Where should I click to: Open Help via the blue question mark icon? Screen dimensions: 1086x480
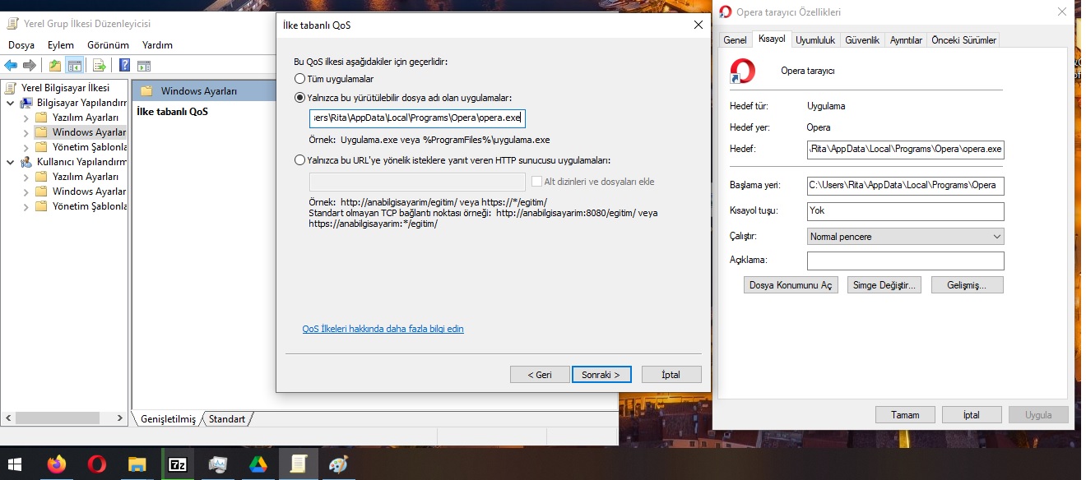[125, 66]
